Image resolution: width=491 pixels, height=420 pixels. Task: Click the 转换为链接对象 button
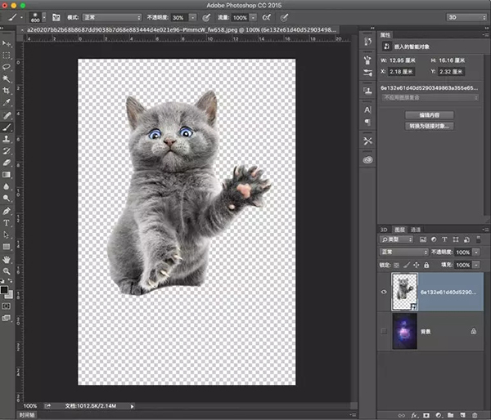pyautogui.click(x=430, y=127)
